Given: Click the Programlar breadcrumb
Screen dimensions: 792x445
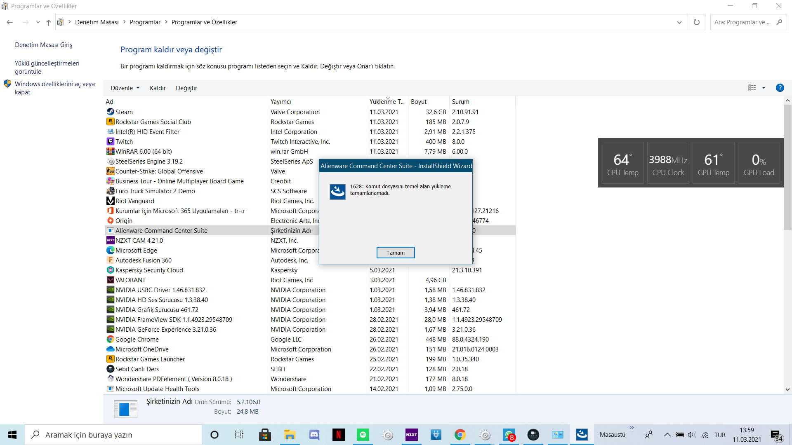Looking at the screenshot, I should pyautogui.click(x=145, y=22).
